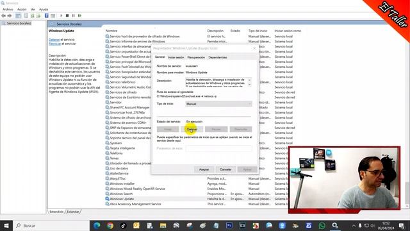Click the description box's scroll down arrow
Image resolution: width=410 pixels, height=231 pixels.
tap(249, 85)
